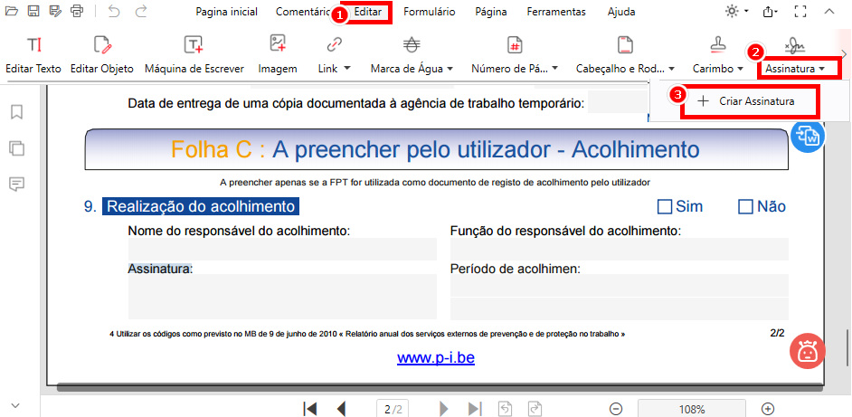Image resolution: width=852 pixels, height=417 pixels.
Task: Go to the last page
Action: click(475, 409)
